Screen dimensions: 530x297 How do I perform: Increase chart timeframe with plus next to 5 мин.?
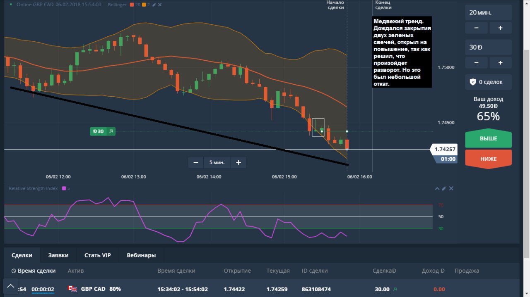(x=238, y=162)
